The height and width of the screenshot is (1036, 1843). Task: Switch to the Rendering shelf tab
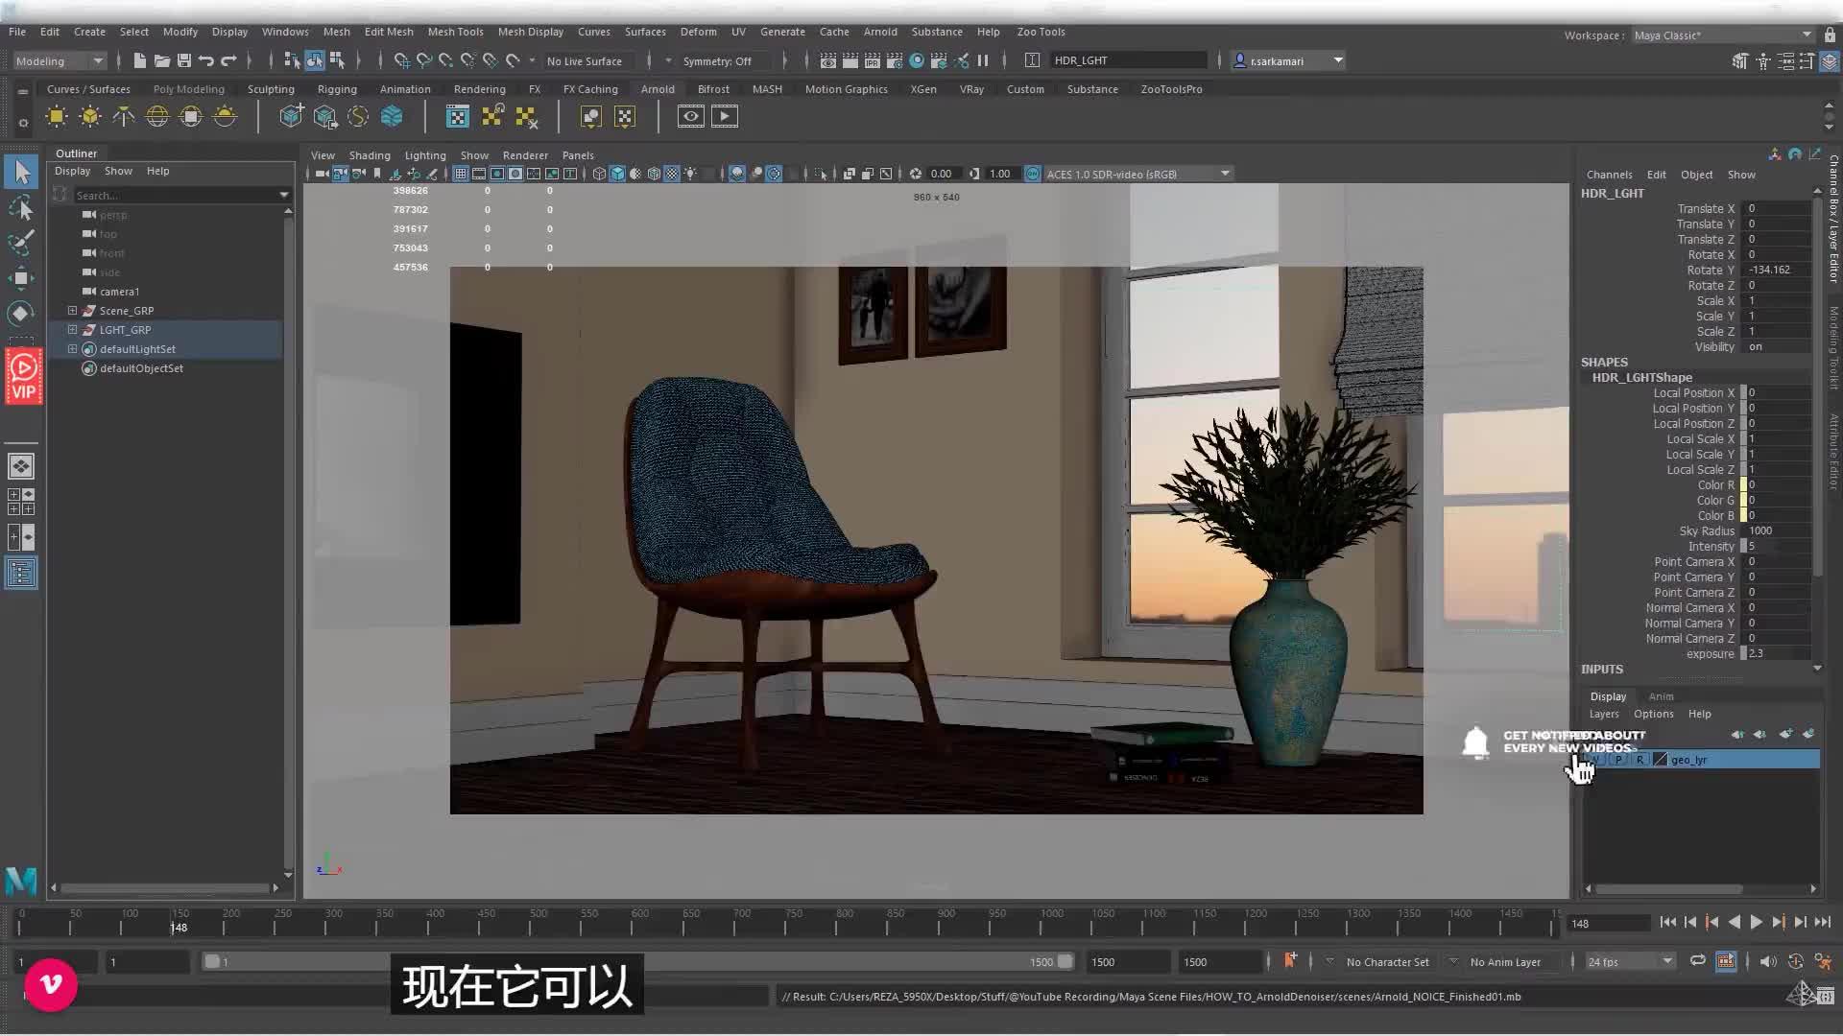point(479,89)
